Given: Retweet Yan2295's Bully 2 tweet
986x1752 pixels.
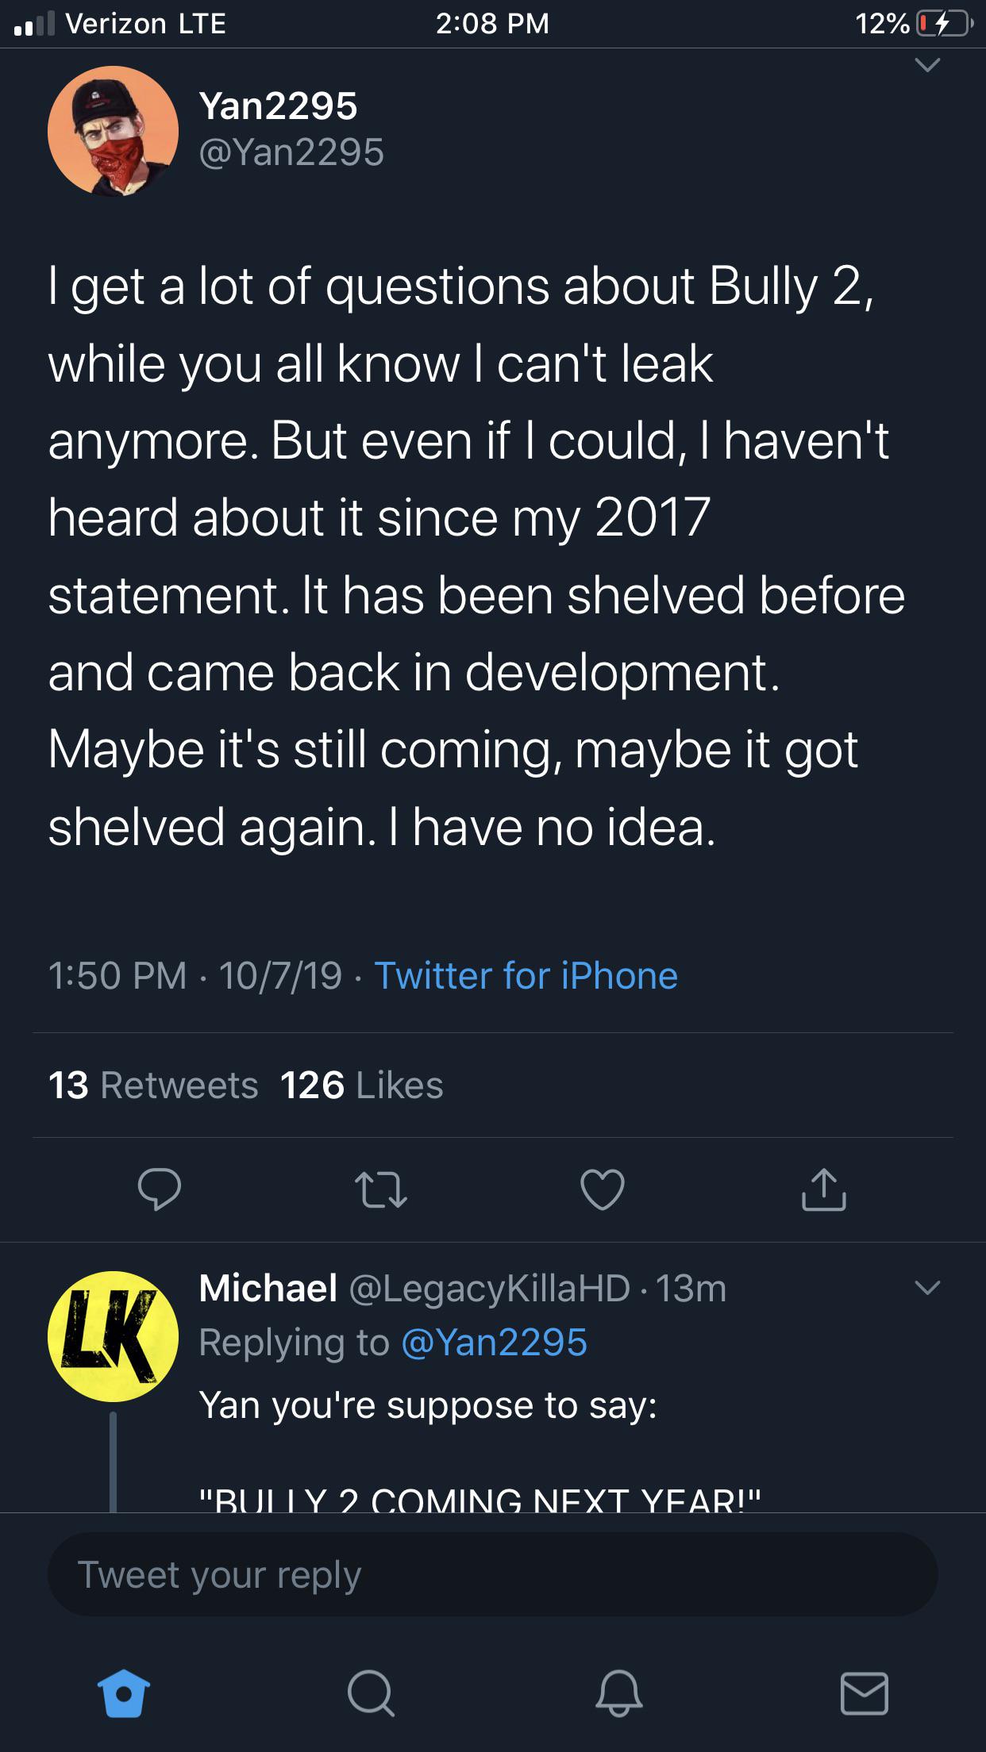Looking at the screenshot, I should pos(380,1189).
